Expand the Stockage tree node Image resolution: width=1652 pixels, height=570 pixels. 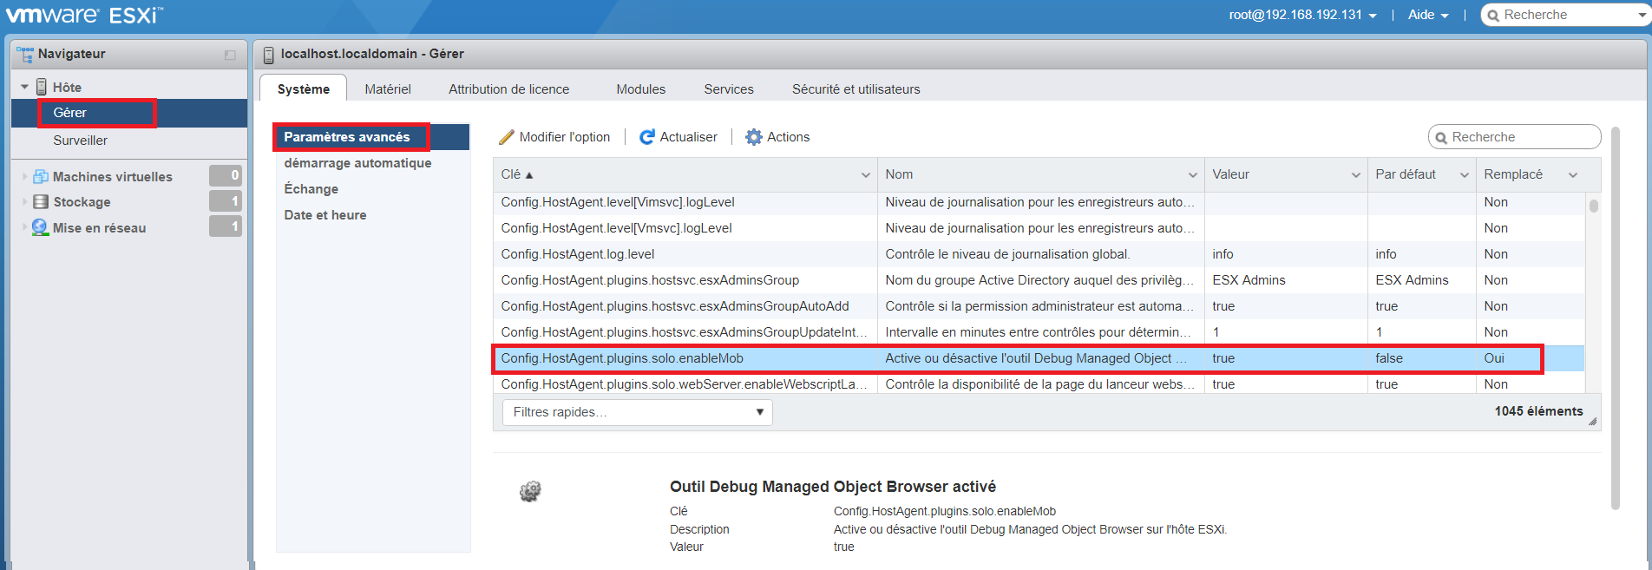[x=24, y=201]
